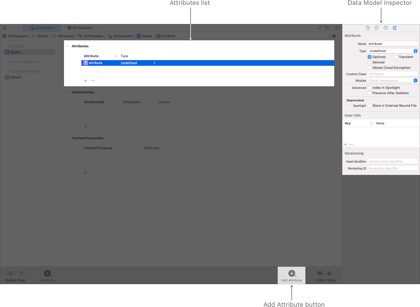420x307 pixels.
Task: Open the File inspector in the inspector bar
Action: [x=368, y=28]
